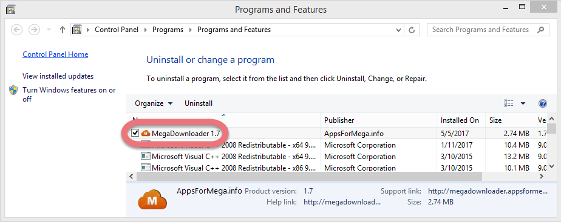The height and width of the screenshot is (222, 561).
Task: Select Programs breadcrumb
Action: 168,30
